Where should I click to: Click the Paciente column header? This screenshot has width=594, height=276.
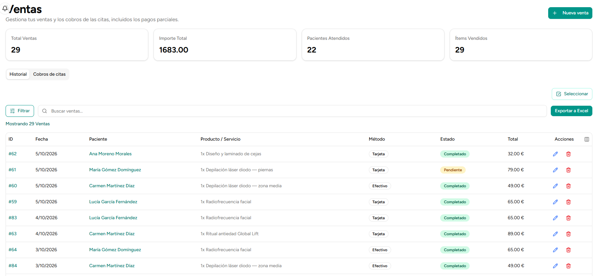[x=98, y=139]
